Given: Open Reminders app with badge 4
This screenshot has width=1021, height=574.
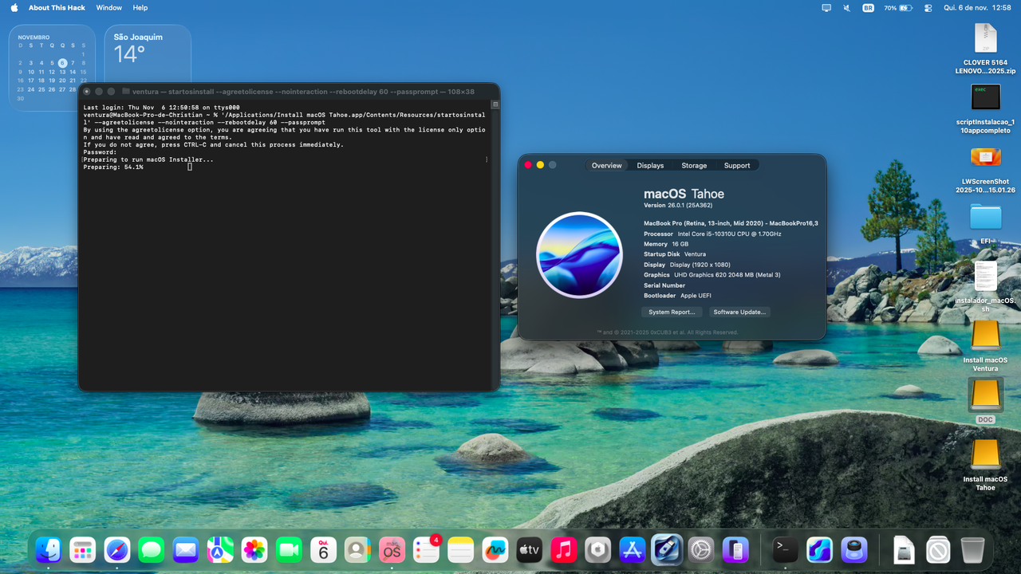Looking at the screenshot, I should click(x=426, y=549).
